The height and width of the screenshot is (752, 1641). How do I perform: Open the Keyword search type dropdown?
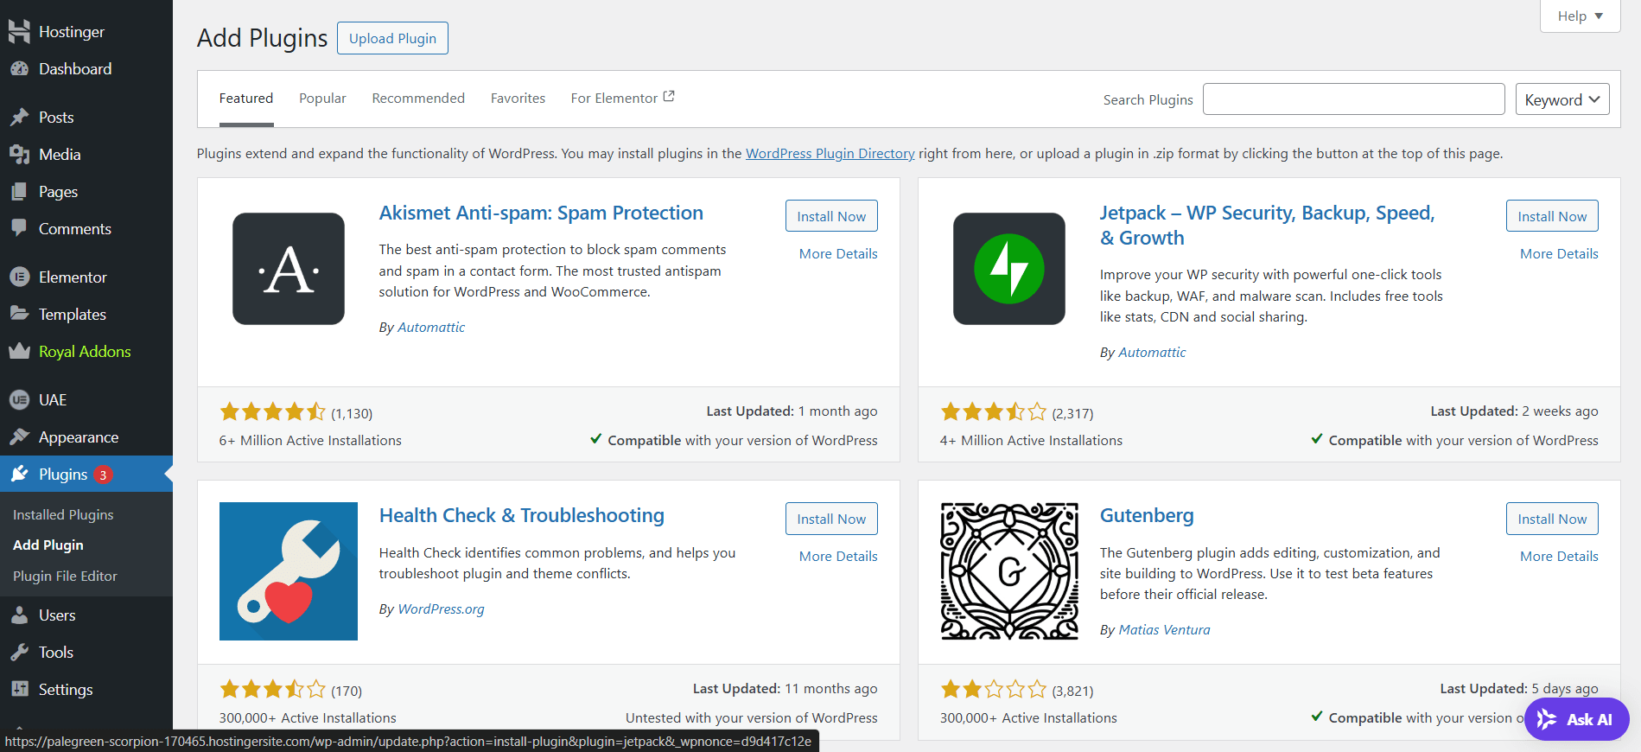(x=1562, y=99)
